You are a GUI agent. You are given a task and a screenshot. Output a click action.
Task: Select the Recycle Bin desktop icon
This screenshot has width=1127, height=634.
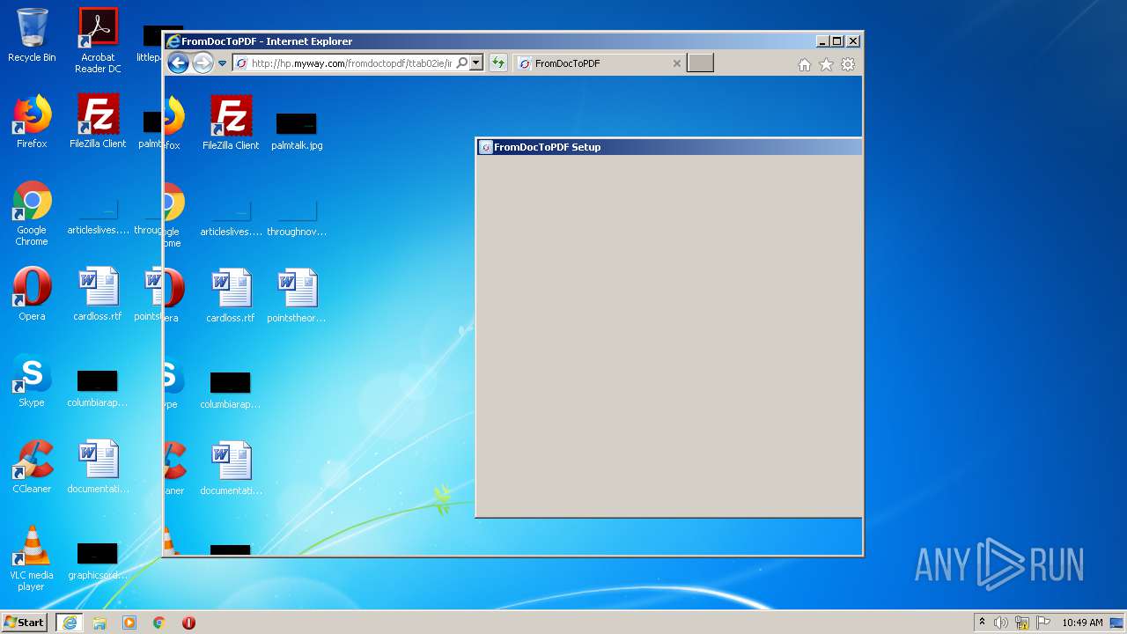pyautogui.click(x=32, y=35)
